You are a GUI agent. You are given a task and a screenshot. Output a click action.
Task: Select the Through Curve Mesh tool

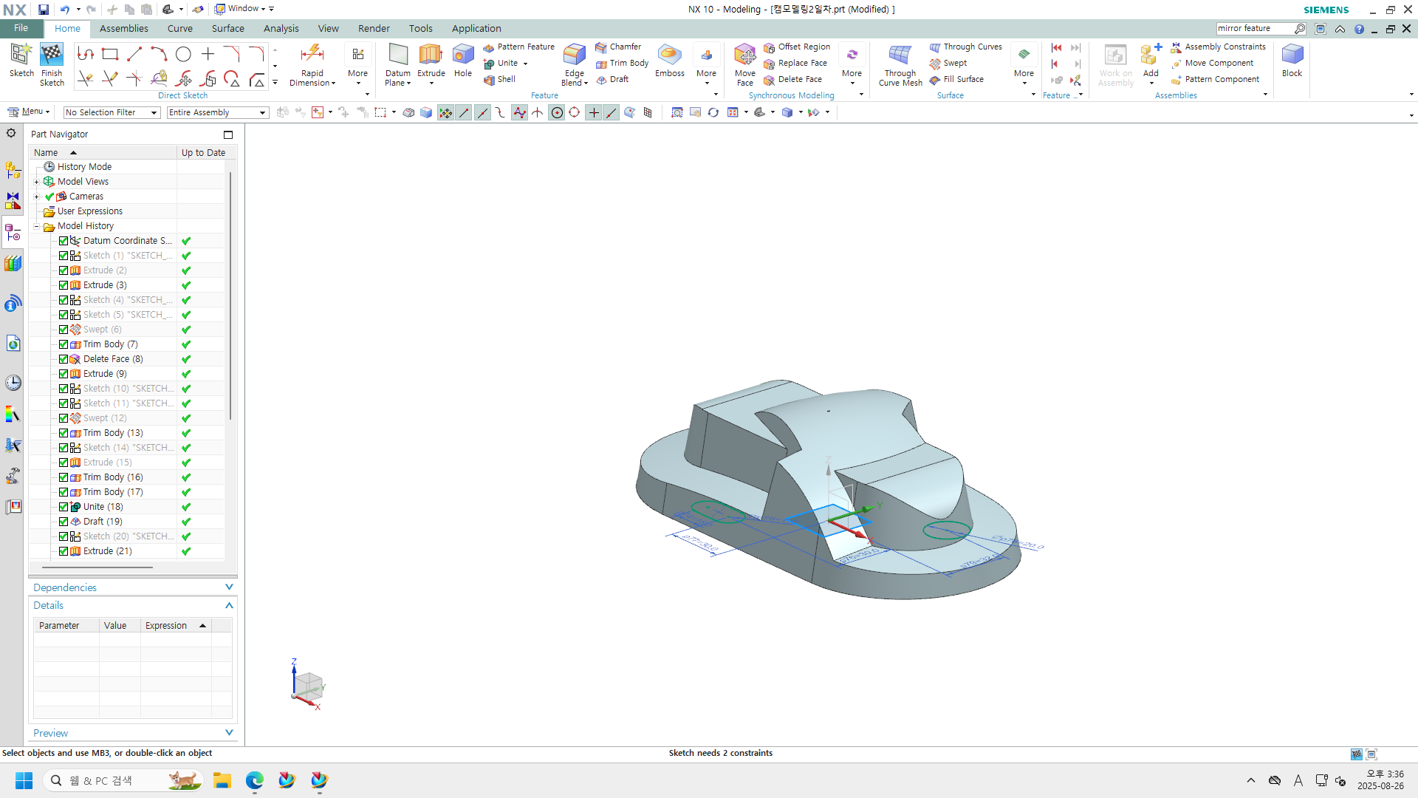900,56
